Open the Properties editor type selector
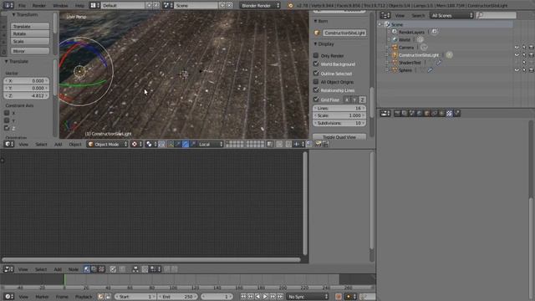The image size is (535, 301). coord(385,114)
